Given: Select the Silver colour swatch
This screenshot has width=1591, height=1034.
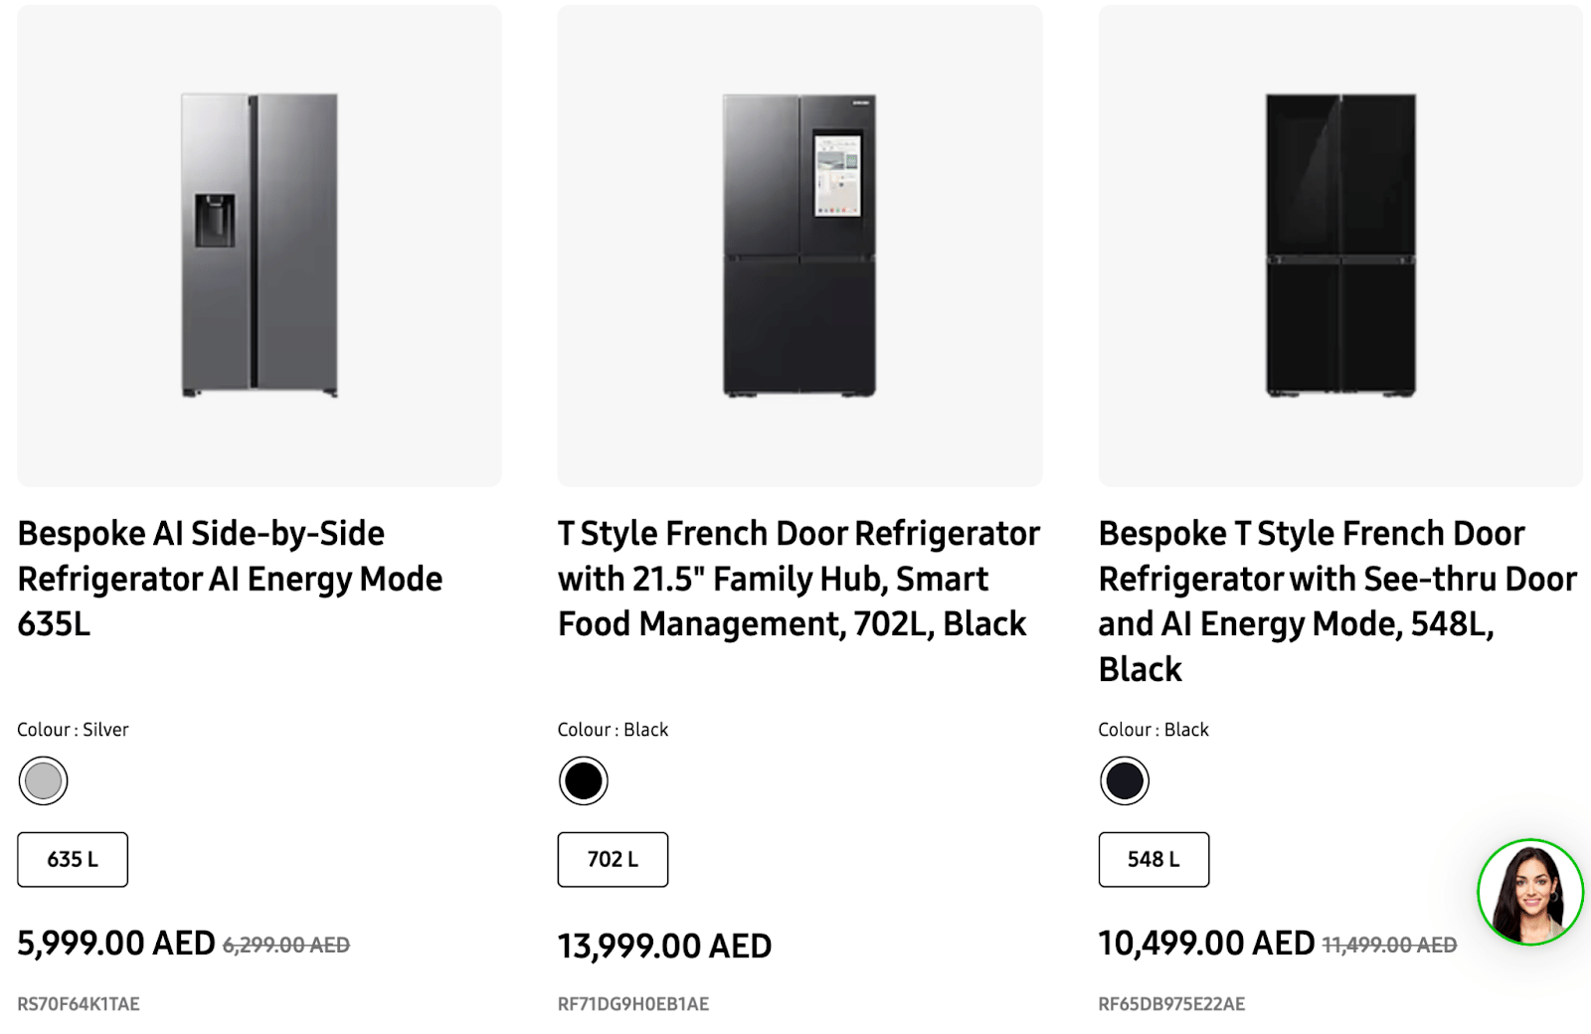Looking at the screenshot, I should tap(43, 780).
